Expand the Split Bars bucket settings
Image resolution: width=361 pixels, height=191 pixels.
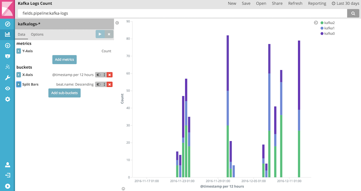point(19,84)
